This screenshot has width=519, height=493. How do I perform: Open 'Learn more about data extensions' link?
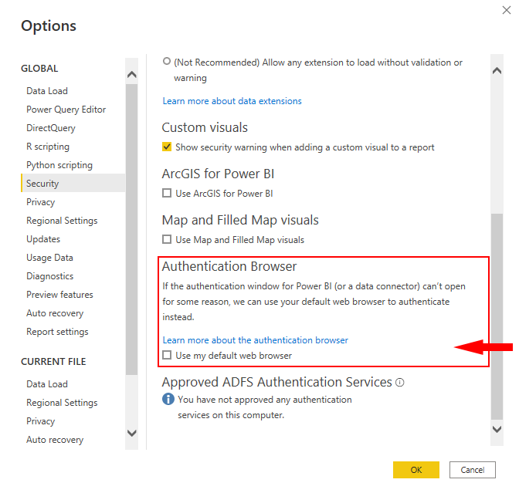(x=232, y=101)
